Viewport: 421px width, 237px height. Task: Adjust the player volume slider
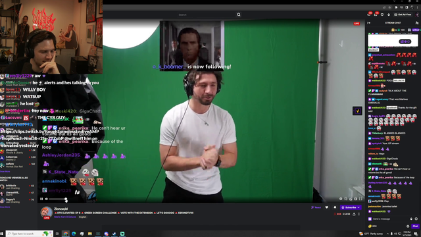pos(58,199)
